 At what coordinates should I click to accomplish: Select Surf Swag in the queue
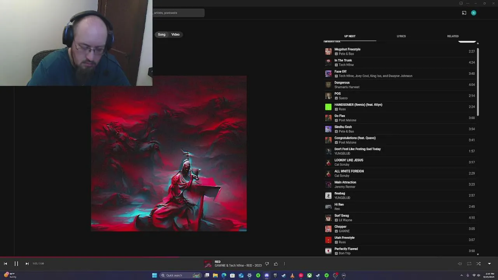(400, 217)
